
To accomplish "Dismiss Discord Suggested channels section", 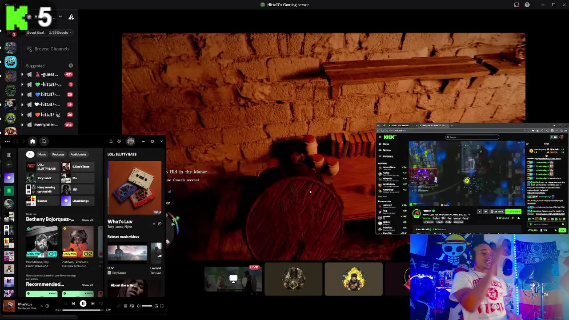I will tap(71, 66).
